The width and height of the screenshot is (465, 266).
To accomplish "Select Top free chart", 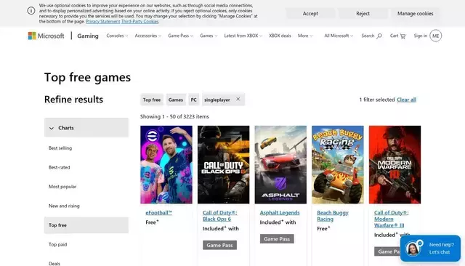I will coord(86,225).
